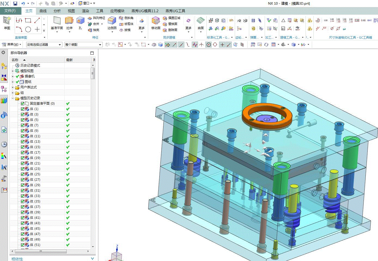Viewport: 378px width, 261px height.
Task: Open the 菜单(M) menu button
Action: [x=11, y=45]
